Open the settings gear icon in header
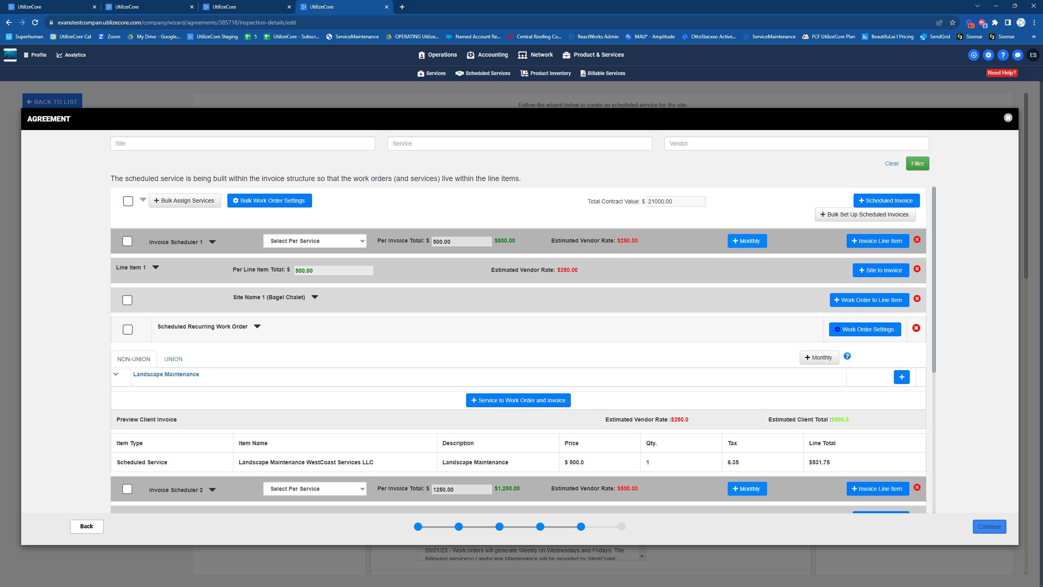1043x587 pixels. [988, 55]
